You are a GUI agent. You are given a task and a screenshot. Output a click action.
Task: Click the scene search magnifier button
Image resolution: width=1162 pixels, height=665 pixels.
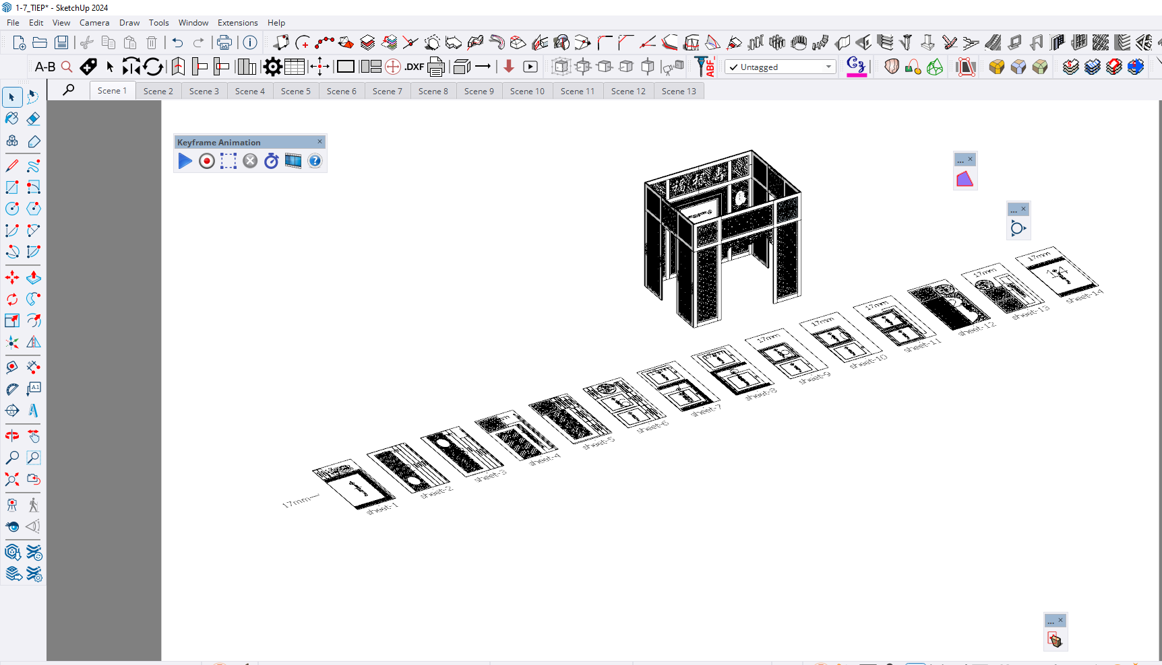point(69,90)
